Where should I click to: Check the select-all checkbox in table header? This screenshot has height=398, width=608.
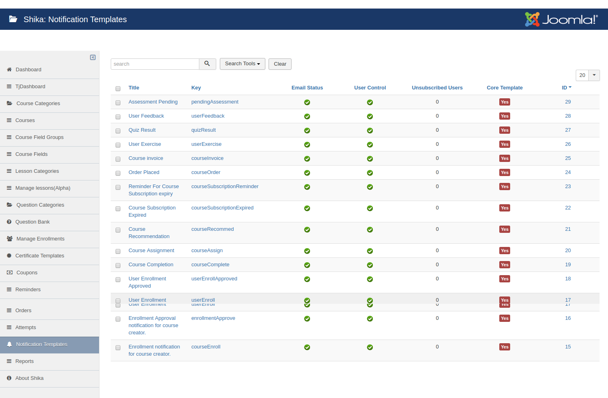118,89
